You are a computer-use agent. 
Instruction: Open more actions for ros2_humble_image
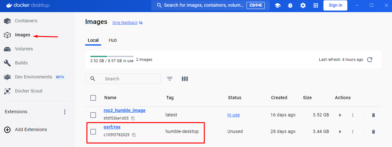point(353,115)
